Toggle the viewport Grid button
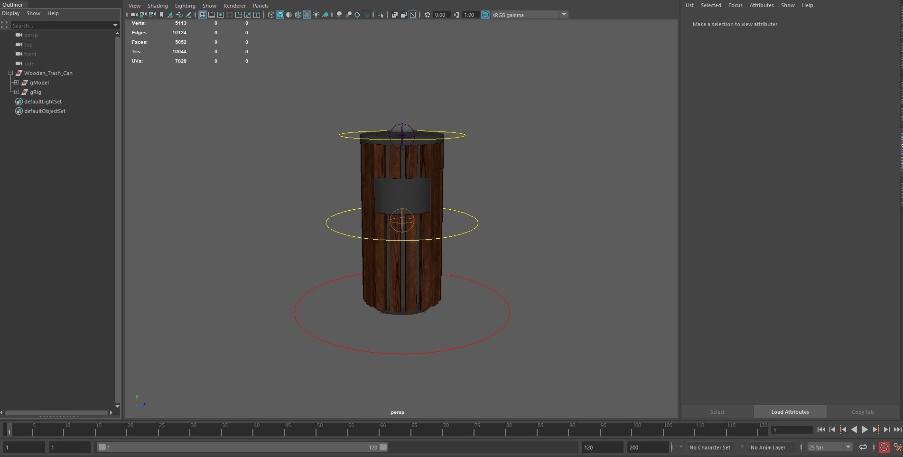This screenshot has width=903, height=457. [203, 15]
